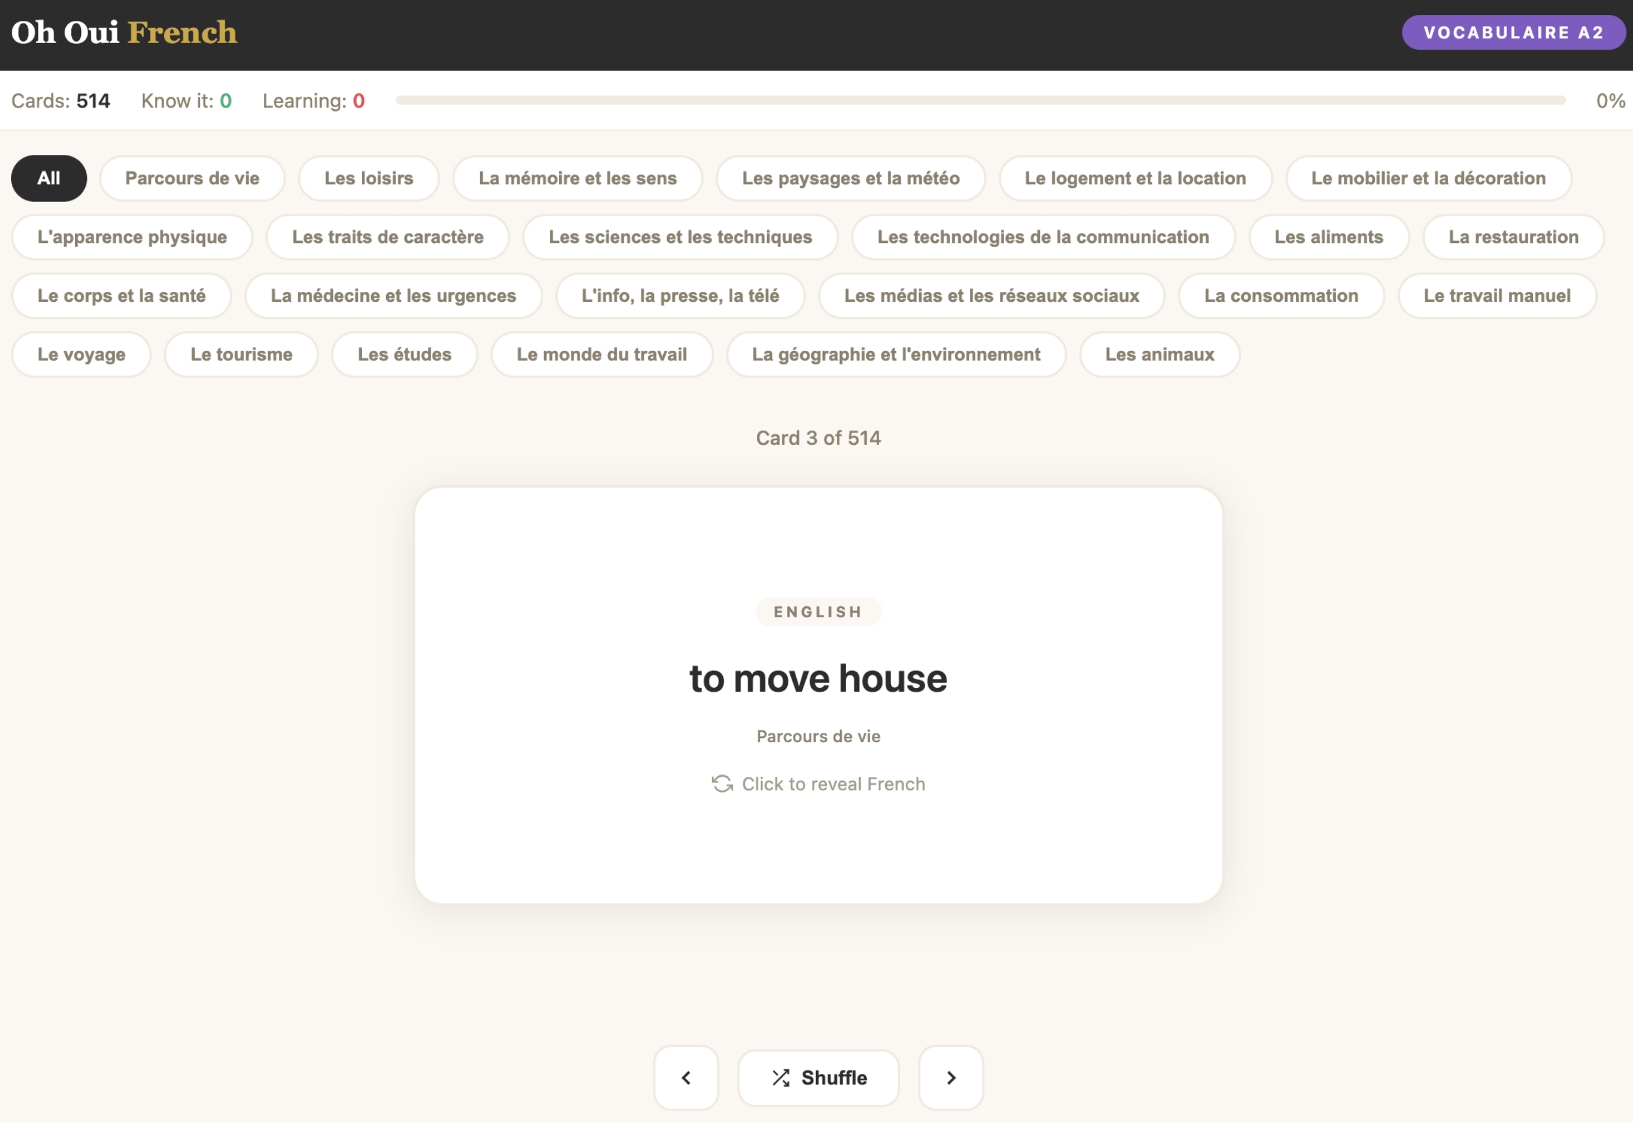The width and height of the screenshot is (1633, 1123).
Task: Filter by L'info, la presse, la télé
Action: tap(679, 295)
